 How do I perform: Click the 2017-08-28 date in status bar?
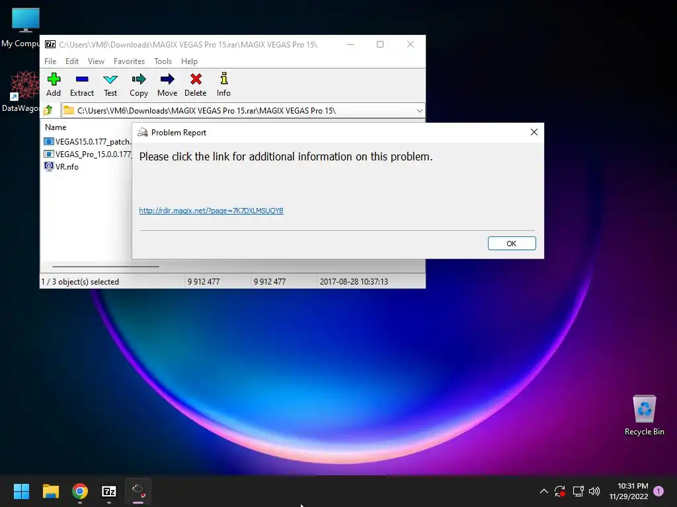tap(354, 281)
